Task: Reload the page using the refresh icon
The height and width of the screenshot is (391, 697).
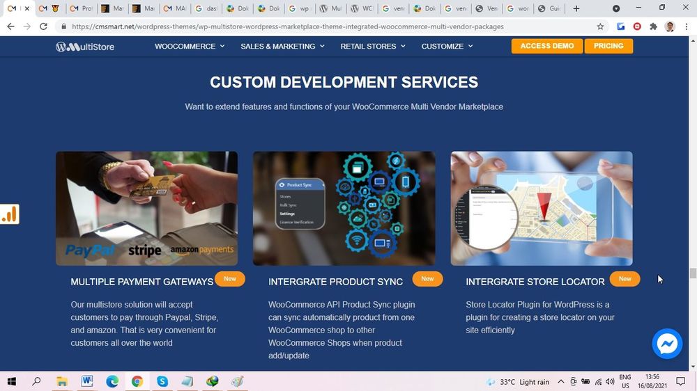Action: pyautogui.click(x=43, y=26)
